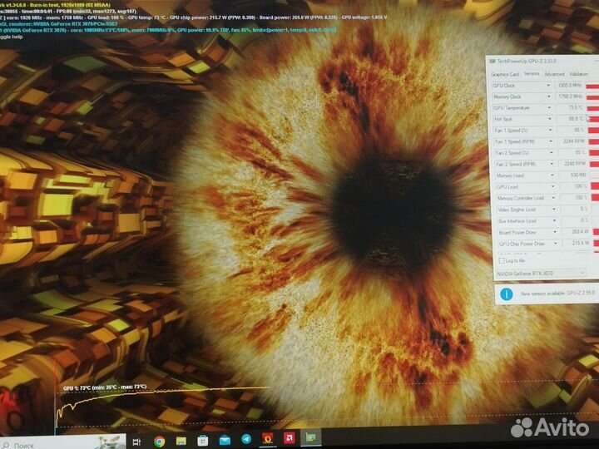
Task: Open the Bus Interface Load dropdown
Action: (554, 220)
